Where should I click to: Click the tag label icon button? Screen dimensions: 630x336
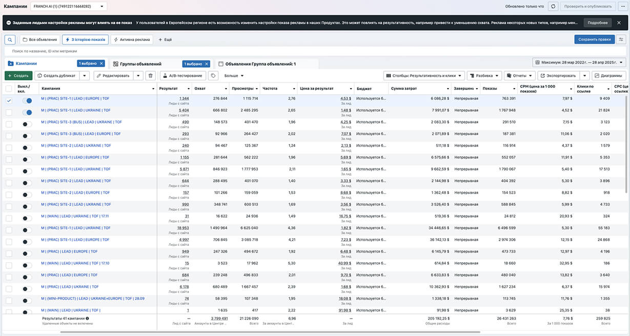(213, 75)
